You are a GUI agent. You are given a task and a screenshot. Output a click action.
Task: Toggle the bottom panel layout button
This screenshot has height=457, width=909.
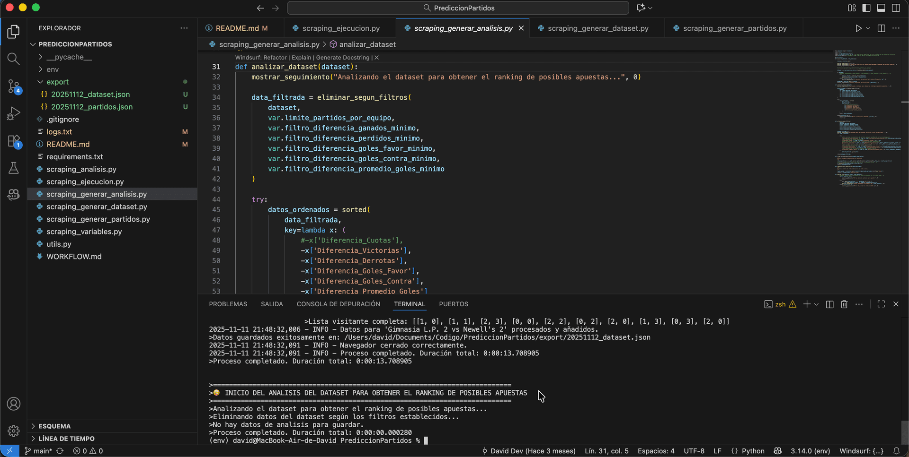[881, 8]
